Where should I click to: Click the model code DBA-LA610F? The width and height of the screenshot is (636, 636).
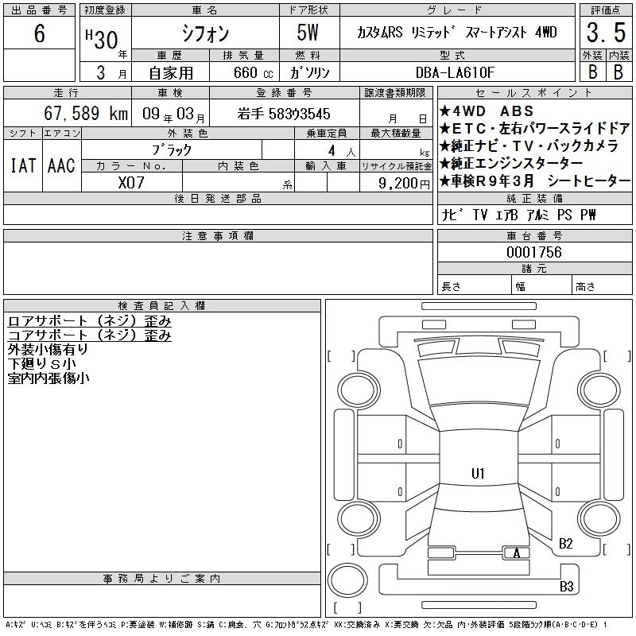click(456, 72)
